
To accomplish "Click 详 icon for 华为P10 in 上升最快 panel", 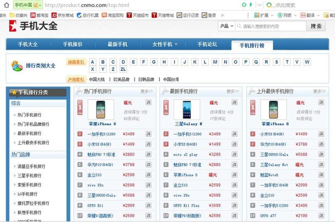I will point(321,144).
